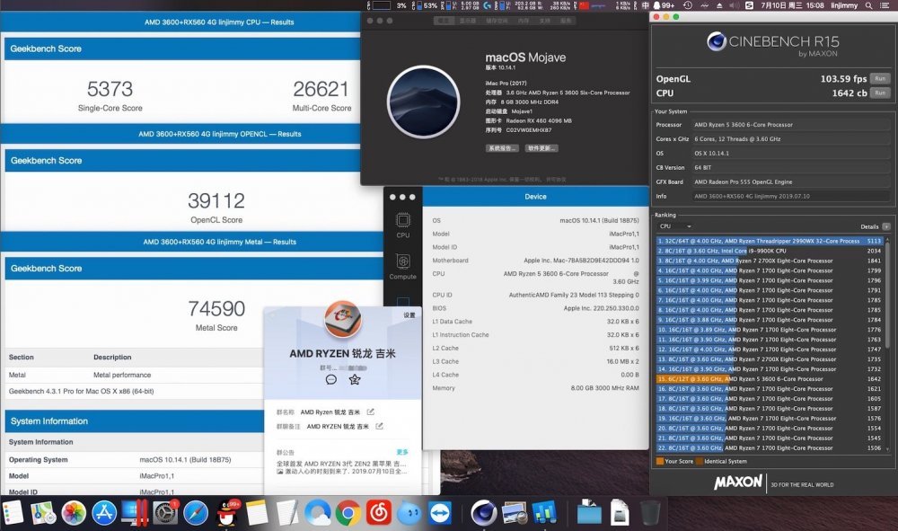Select the CPU icon in Geekbench sidebar

[x=402, y=226]
